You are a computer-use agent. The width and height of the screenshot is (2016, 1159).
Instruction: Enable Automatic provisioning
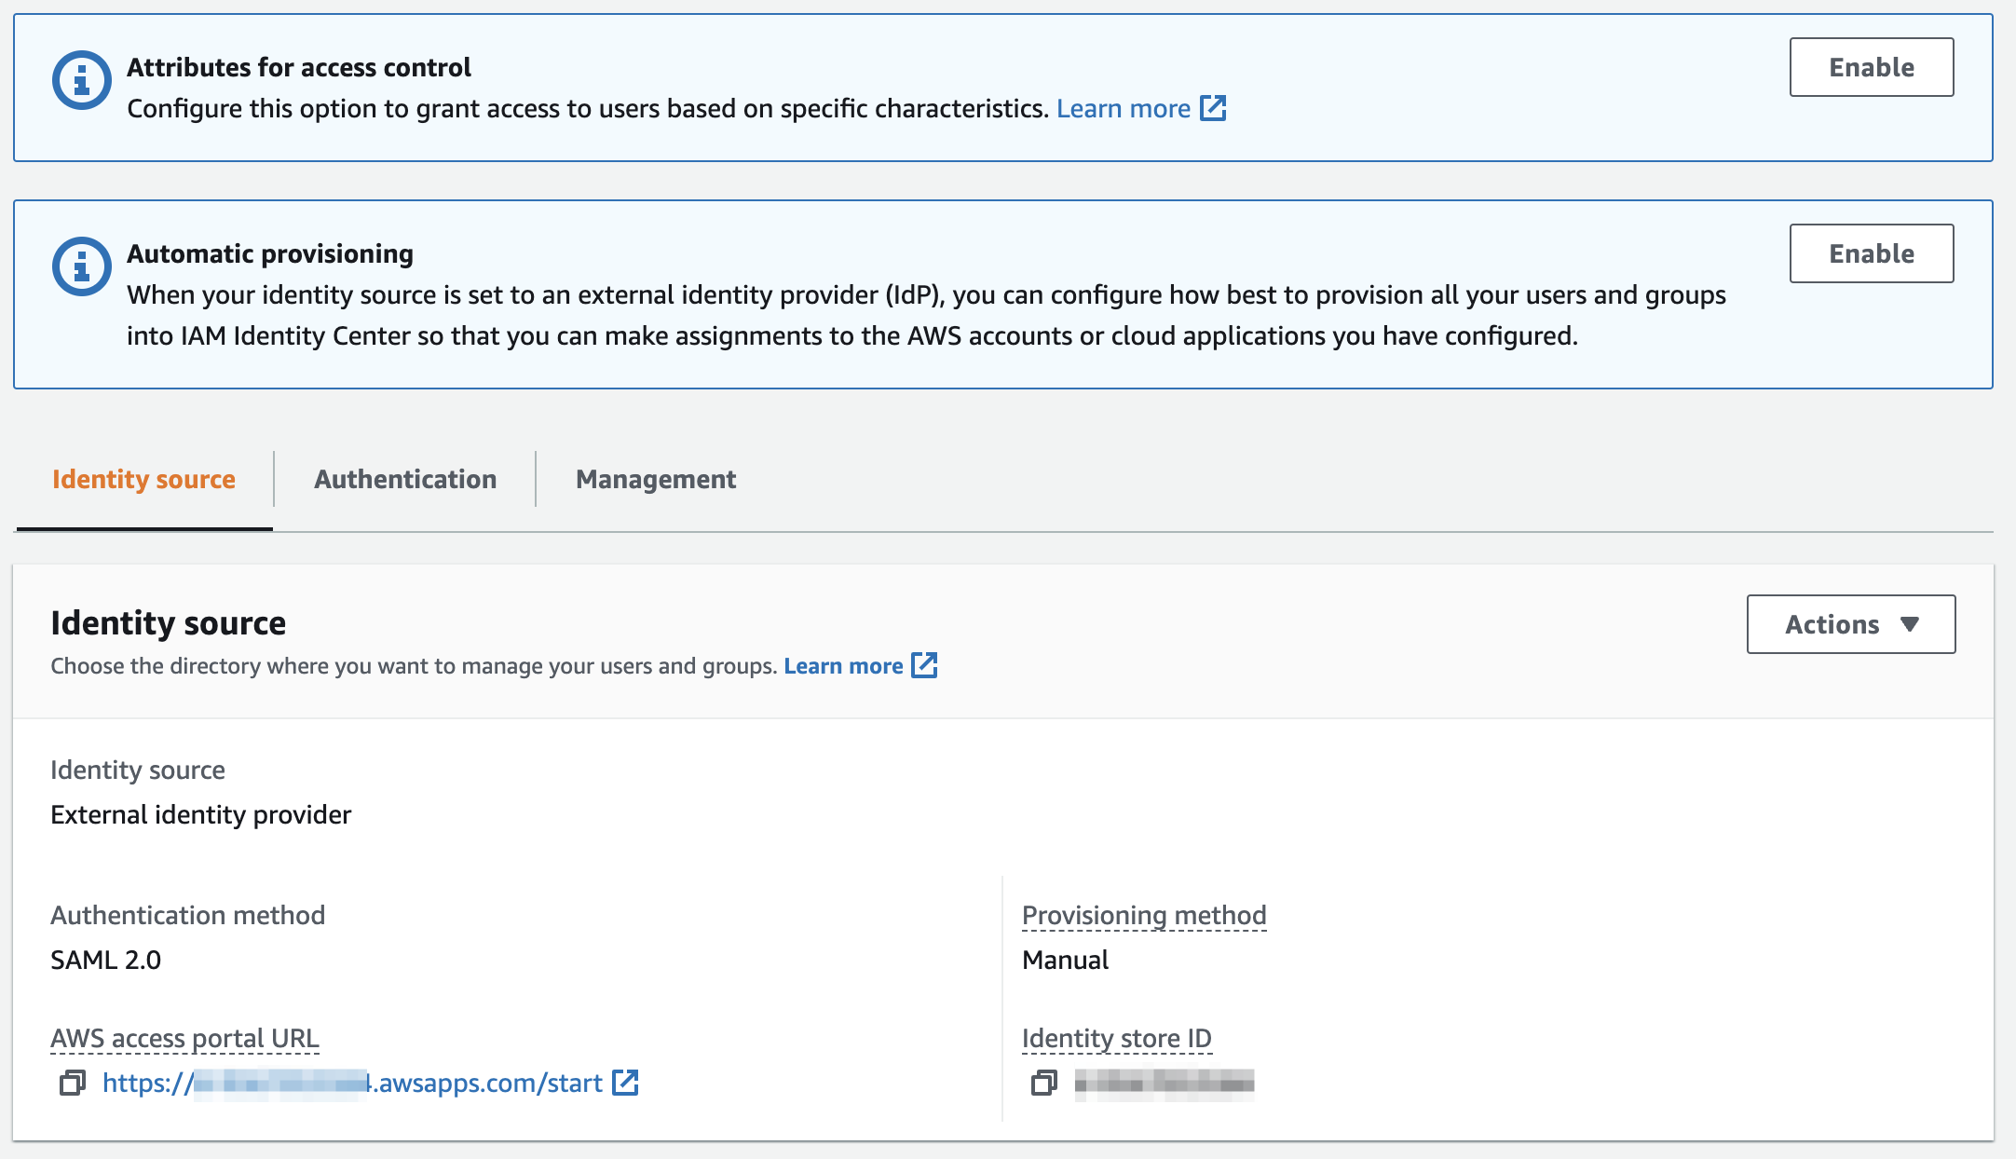pos(1872,253)
